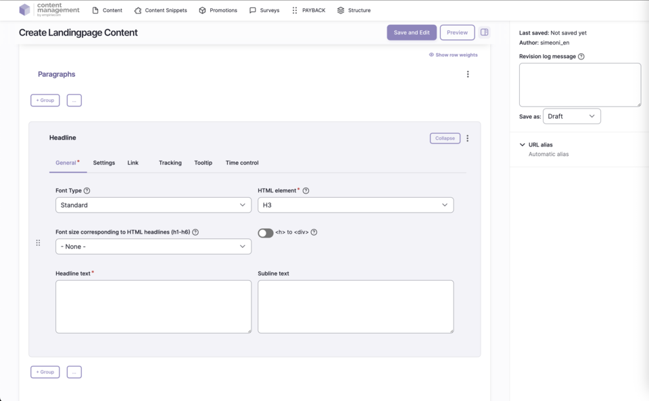Click the Save and Edit button
The height and width of the screenshot is (401, 649).
[411, 32]
